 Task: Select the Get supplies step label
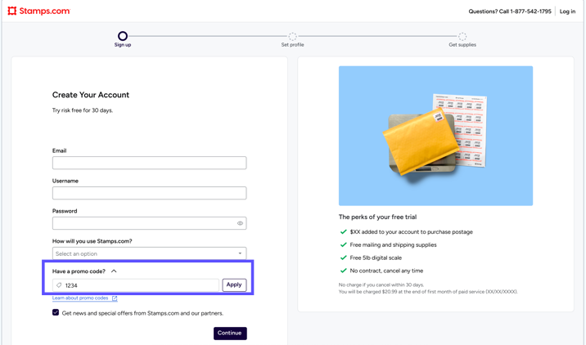[462, 45]
